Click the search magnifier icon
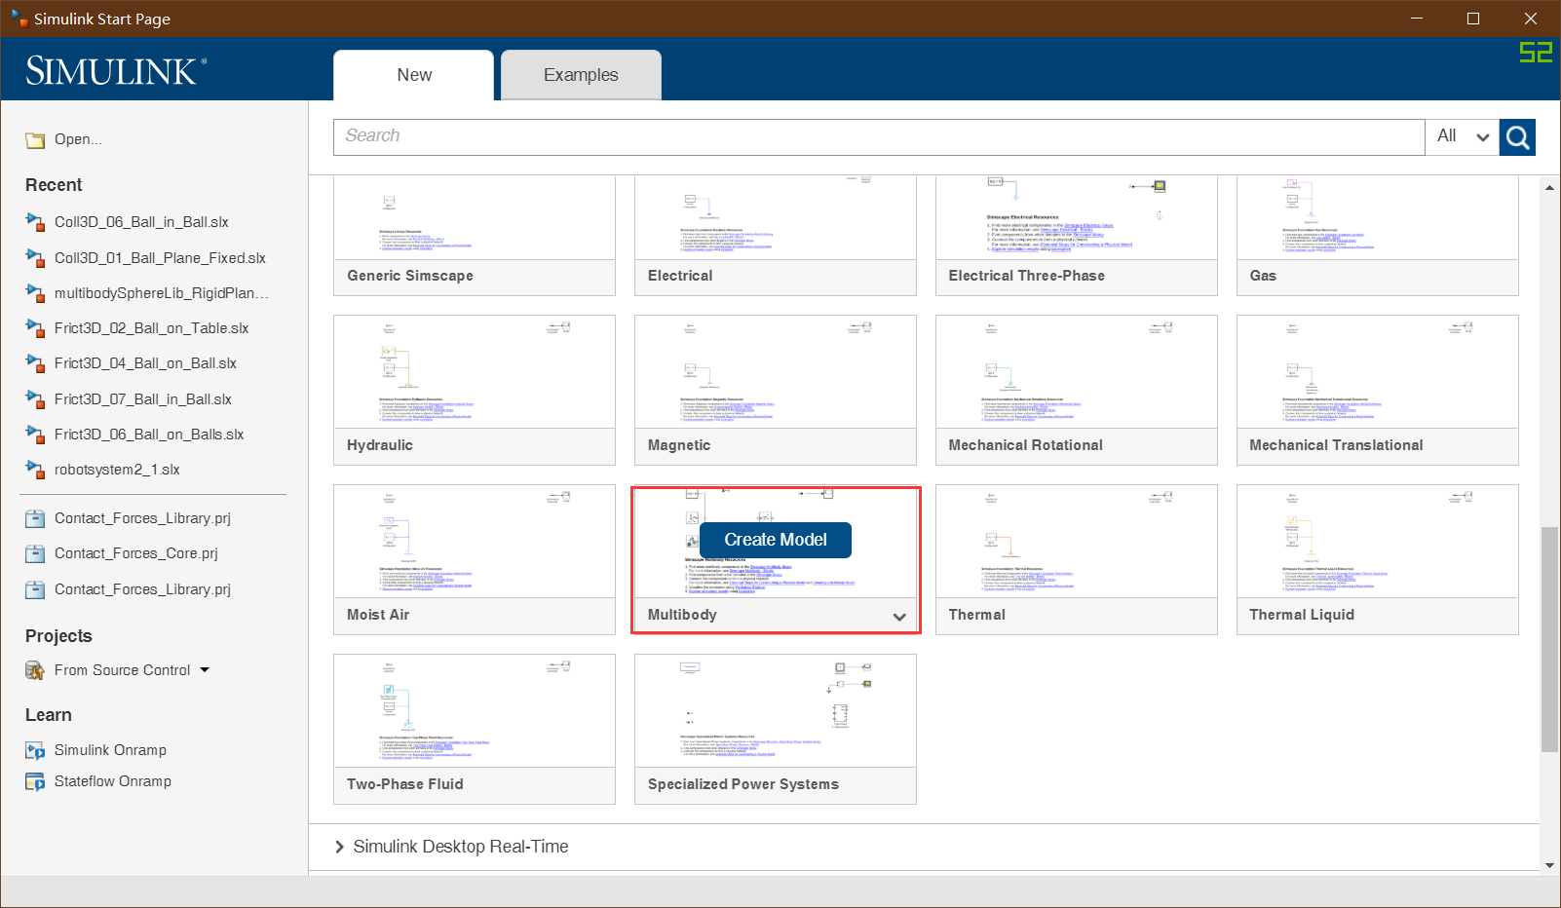The height and width of the screenshot is (908, 1561). pos(1516,136)
